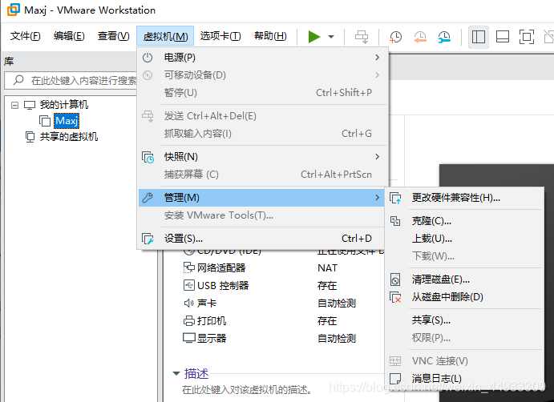The width and height of the screenshot is (554, 402).
Task: Click the display monitor device icon
Action: point(189,338)
